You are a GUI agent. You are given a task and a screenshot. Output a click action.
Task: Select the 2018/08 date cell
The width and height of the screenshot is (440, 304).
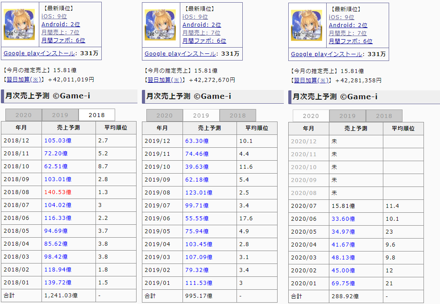[x=21, y=192]
